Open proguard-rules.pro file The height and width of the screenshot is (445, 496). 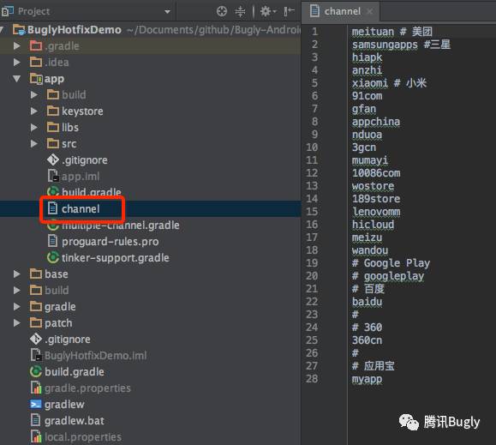(111, 242)
